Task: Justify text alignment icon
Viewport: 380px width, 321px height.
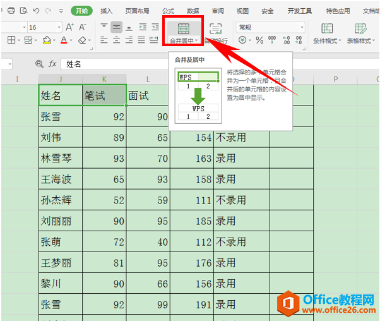Action: [141, 40]
